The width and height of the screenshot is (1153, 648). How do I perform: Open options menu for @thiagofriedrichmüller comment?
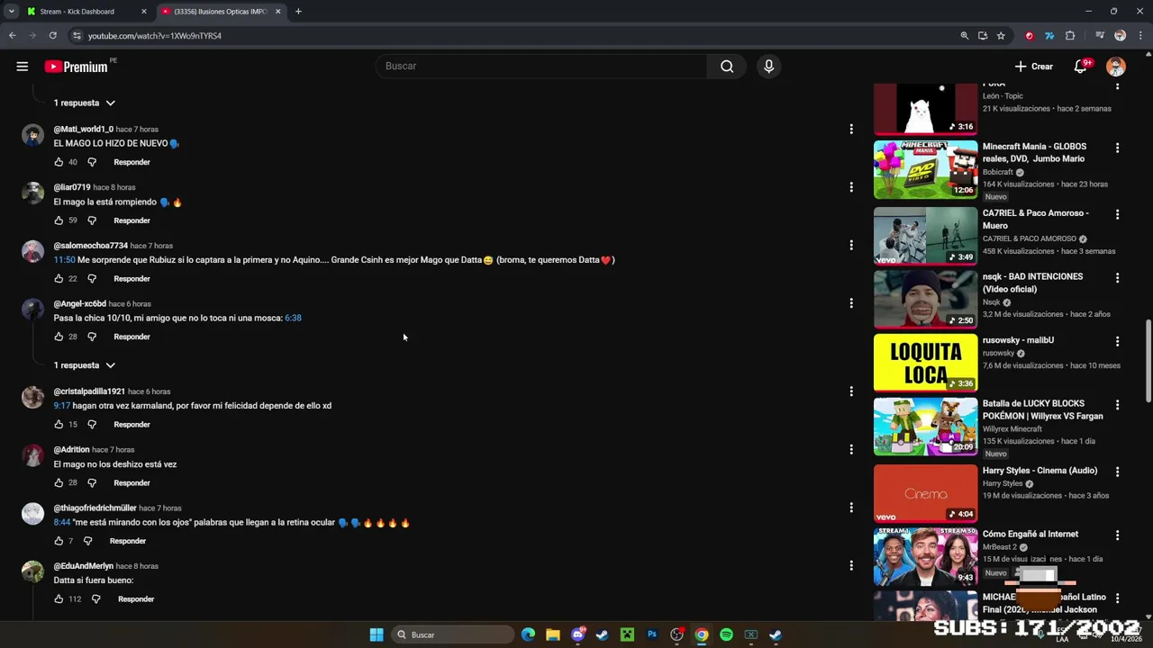point(851,508)
